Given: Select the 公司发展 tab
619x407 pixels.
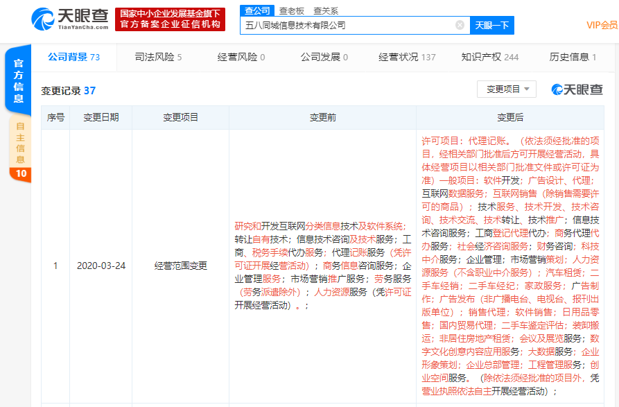Looking at the screenshot, I should pos(324,57).
